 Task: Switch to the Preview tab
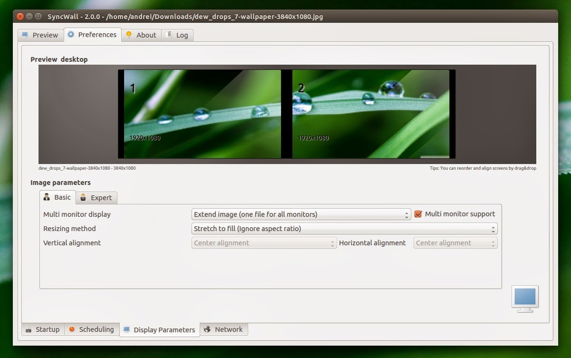[x=40, y=34]
